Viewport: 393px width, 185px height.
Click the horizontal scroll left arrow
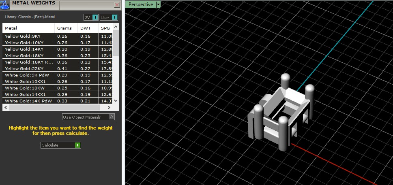click(6, 108)
